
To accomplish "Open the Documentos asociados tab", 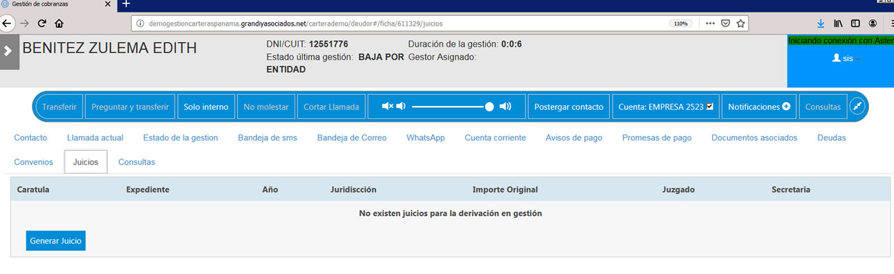I will point(755,138).
